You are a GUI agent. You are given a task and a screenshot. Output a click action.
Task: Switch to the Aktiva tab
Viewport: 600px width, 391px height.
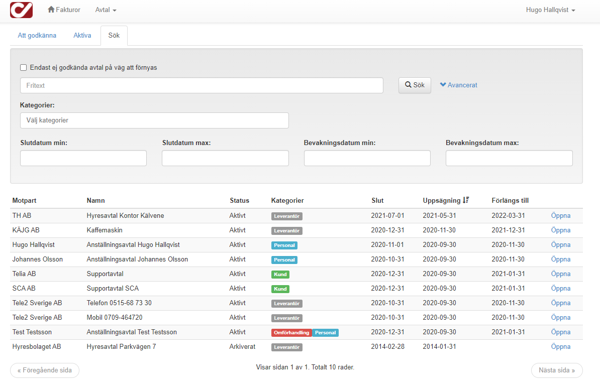coord(82,35)
